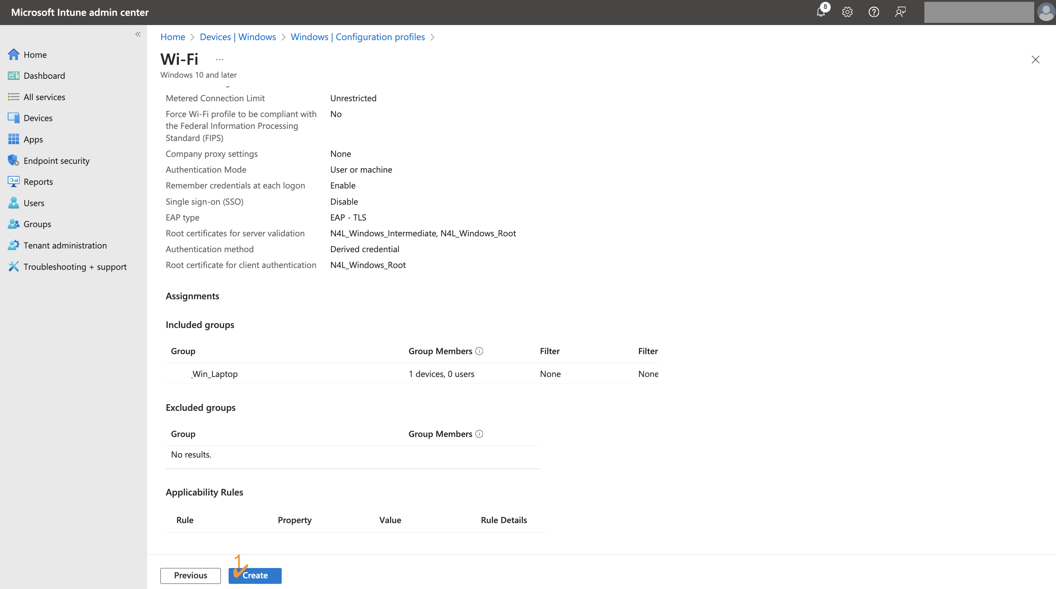1056x589 pixels.
Task: Click the breadcrumb chevron after Configuration profiles
Action: coord(433,37)
